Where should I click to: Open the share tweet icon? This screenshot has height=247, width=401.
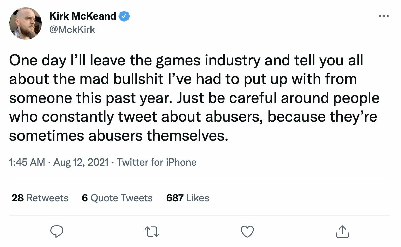pos(341,231)
